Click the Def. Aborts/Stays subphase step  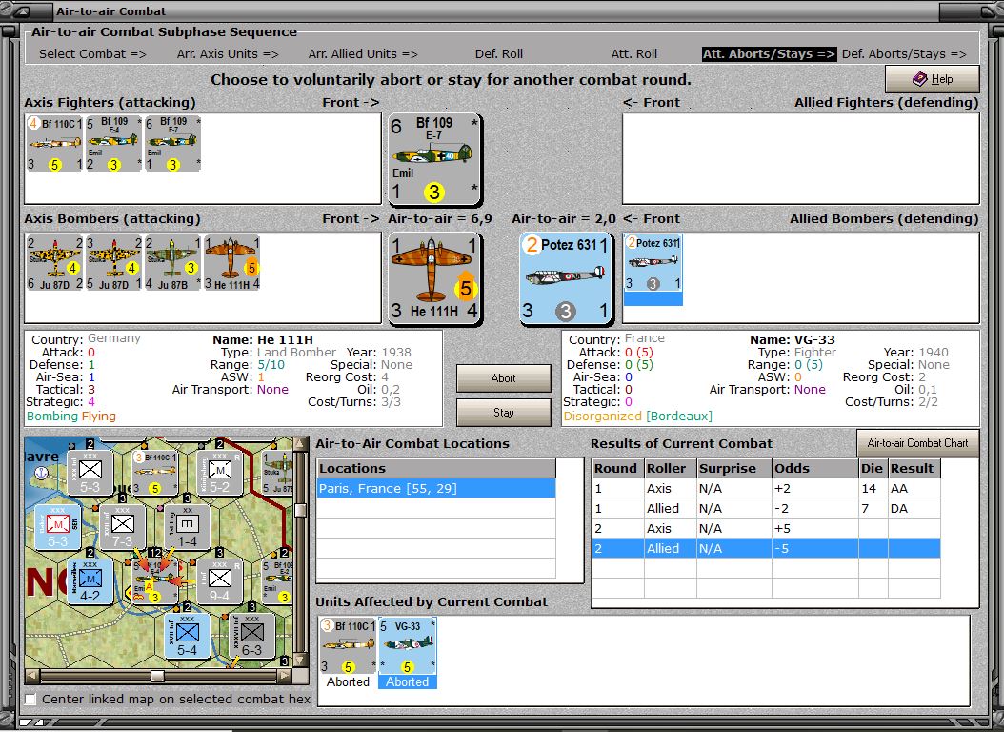pyautogui.click(x=904, y=53)
